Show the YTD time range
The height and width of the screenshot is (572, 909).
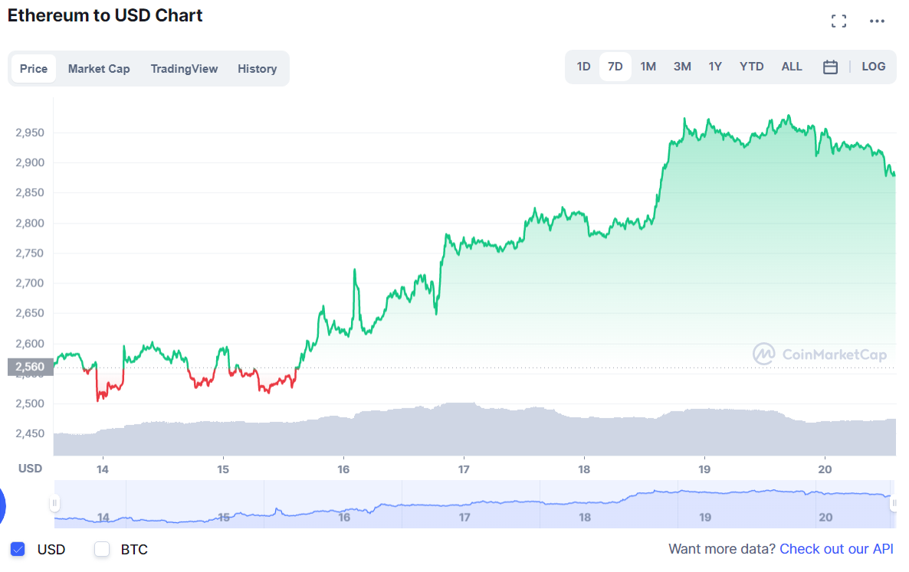tap(751, 67)
